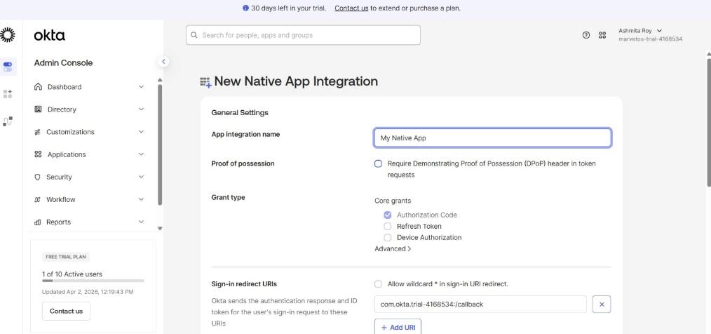Click the Active users progress bar
The height and width of the screenshot is (334, 711).
93,281
